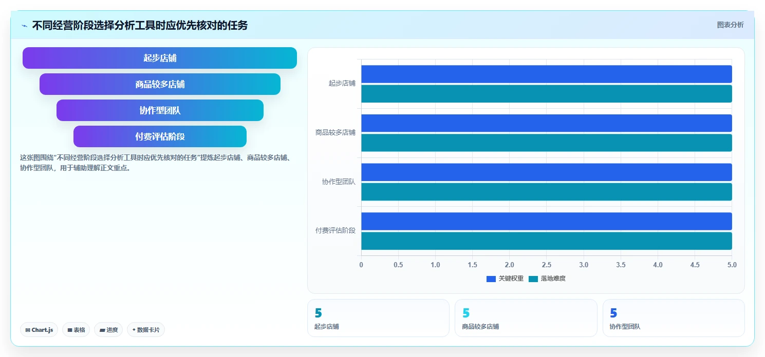Select the 起步店铺 funnel stage
765x357 pixels.
(160, 58)
